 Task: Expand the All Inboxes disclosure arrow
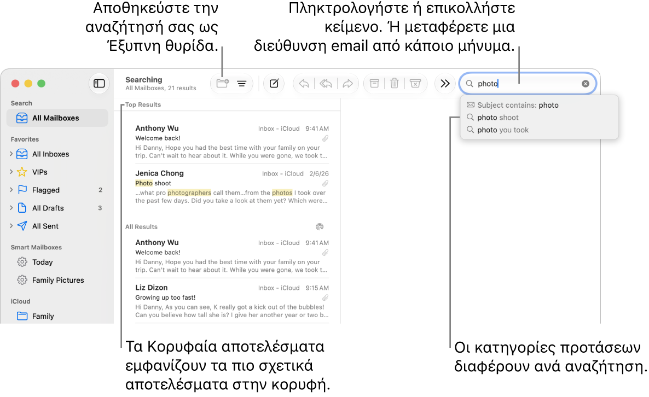(11, 154)
